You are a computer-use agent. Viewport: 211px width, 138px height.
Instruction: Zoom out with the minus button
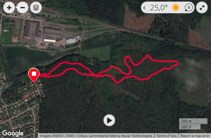point(22,8)
